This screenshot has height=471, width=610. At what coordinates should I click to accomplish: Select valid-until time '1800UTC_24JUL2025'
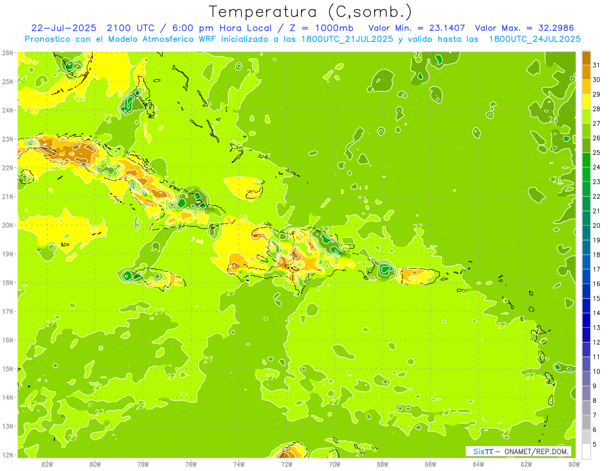535,39
